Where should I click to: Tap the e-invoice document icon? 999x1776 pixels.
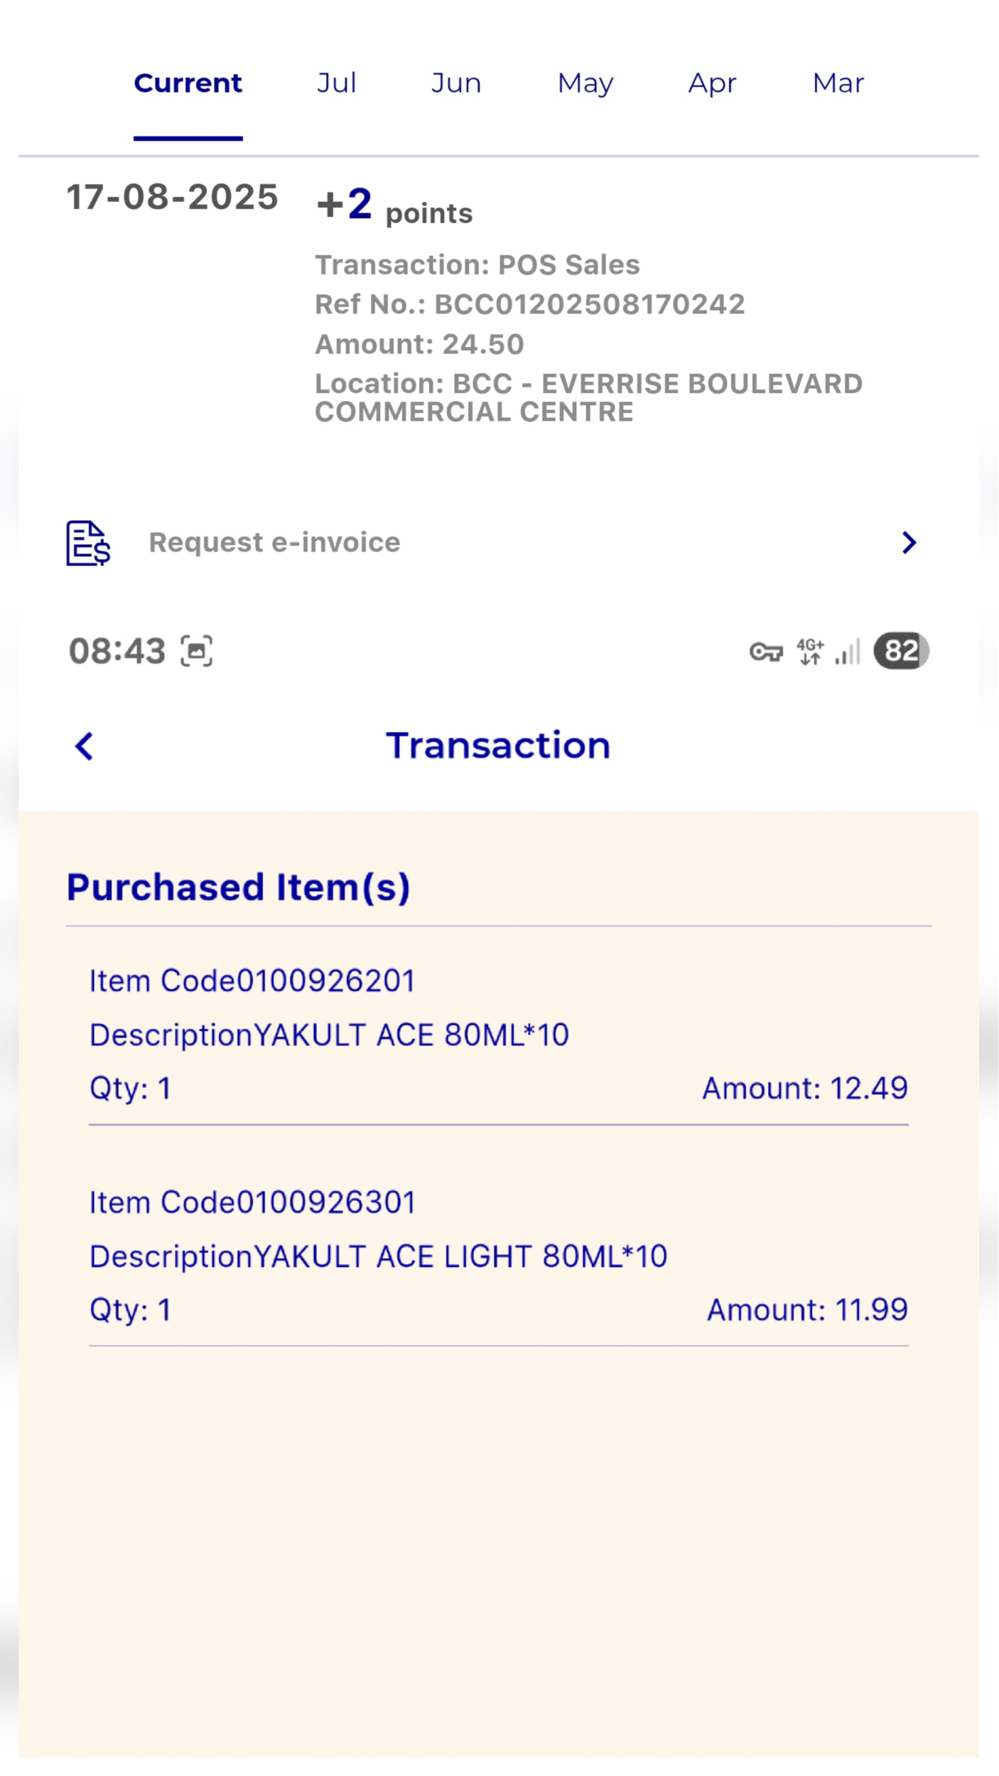tap(88, 543)
